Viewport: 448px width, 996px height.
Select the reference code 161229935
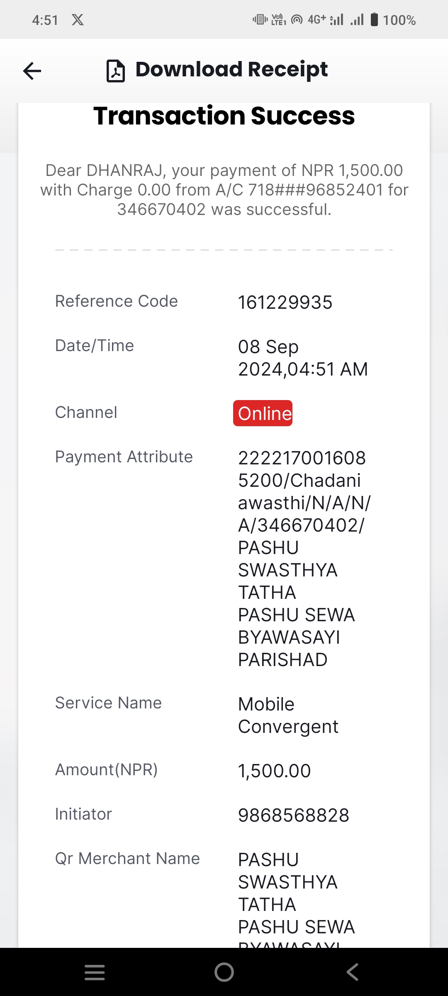pos(285,303)
